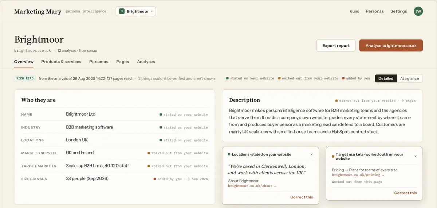Click the Brightmoor Ltd name value

80,114
